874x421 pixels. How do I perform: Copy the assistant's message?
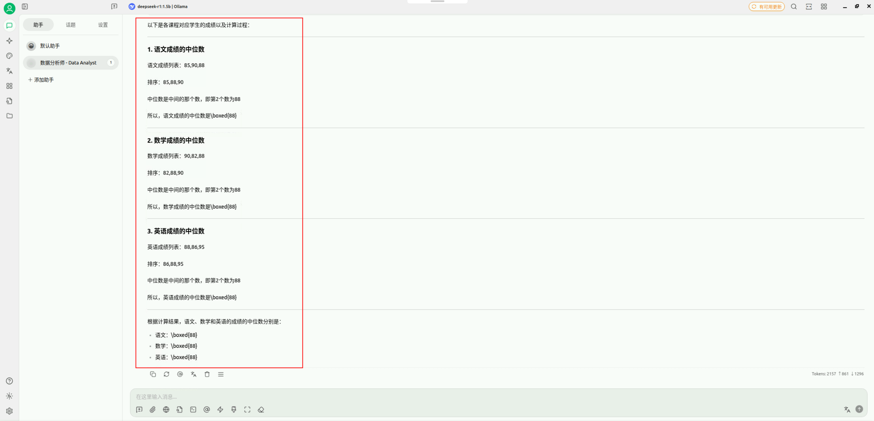(x=153, y=374)
